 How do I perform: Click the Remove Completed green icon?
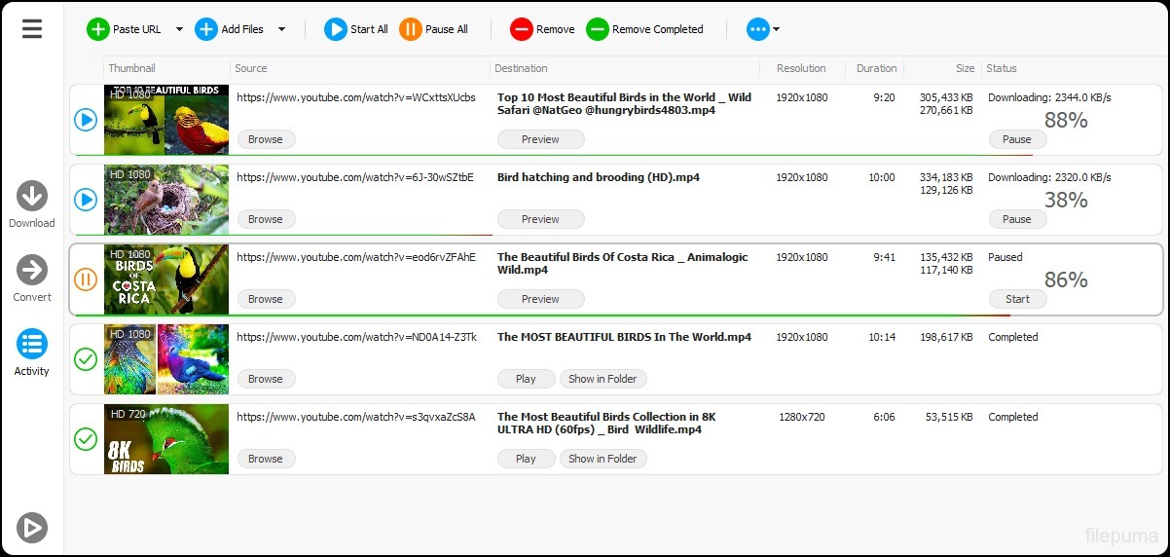point(598,29)
